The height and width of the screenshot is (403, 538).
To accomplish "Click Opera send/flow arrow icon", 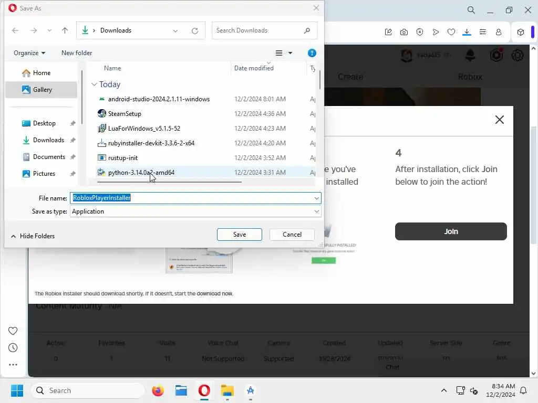I will coord(436,32).
